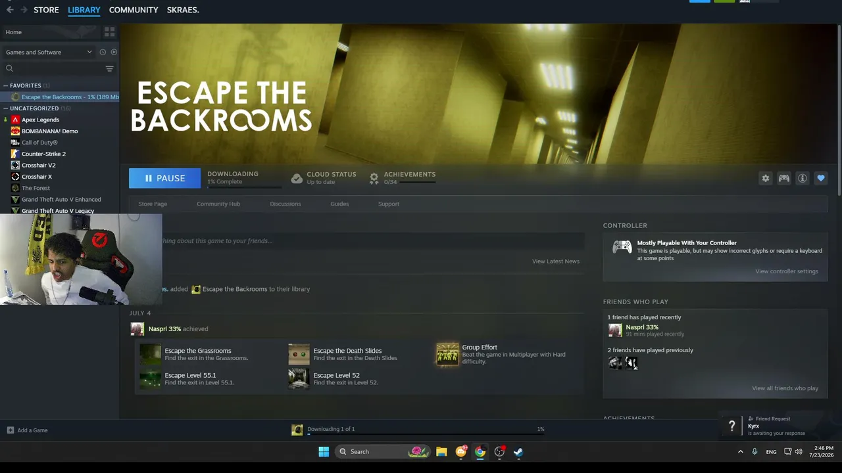
Task: Click the achievements progress bar
Action: (417, 182)
